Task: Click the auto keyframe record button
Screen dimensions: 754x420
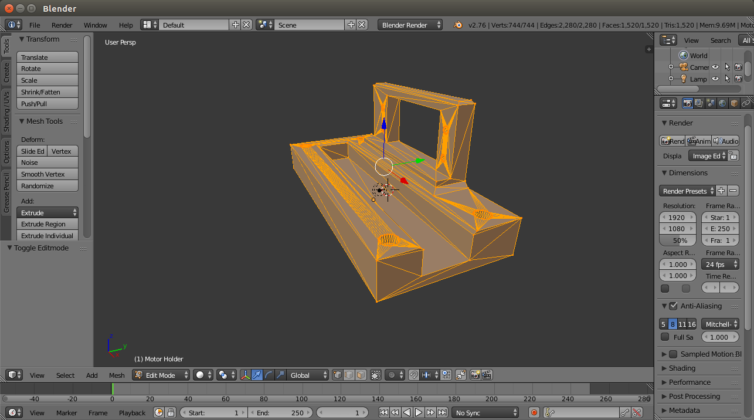Action: [x=534, y=413]
